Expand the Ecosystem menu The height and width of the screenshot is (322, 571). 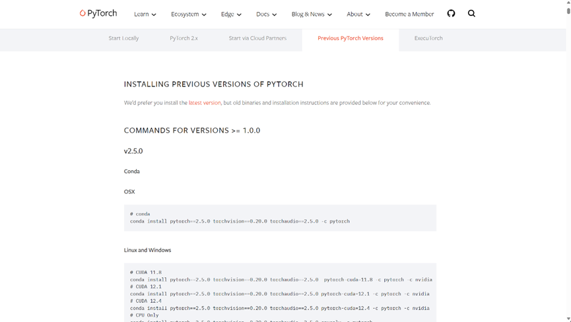coord(189,15)
